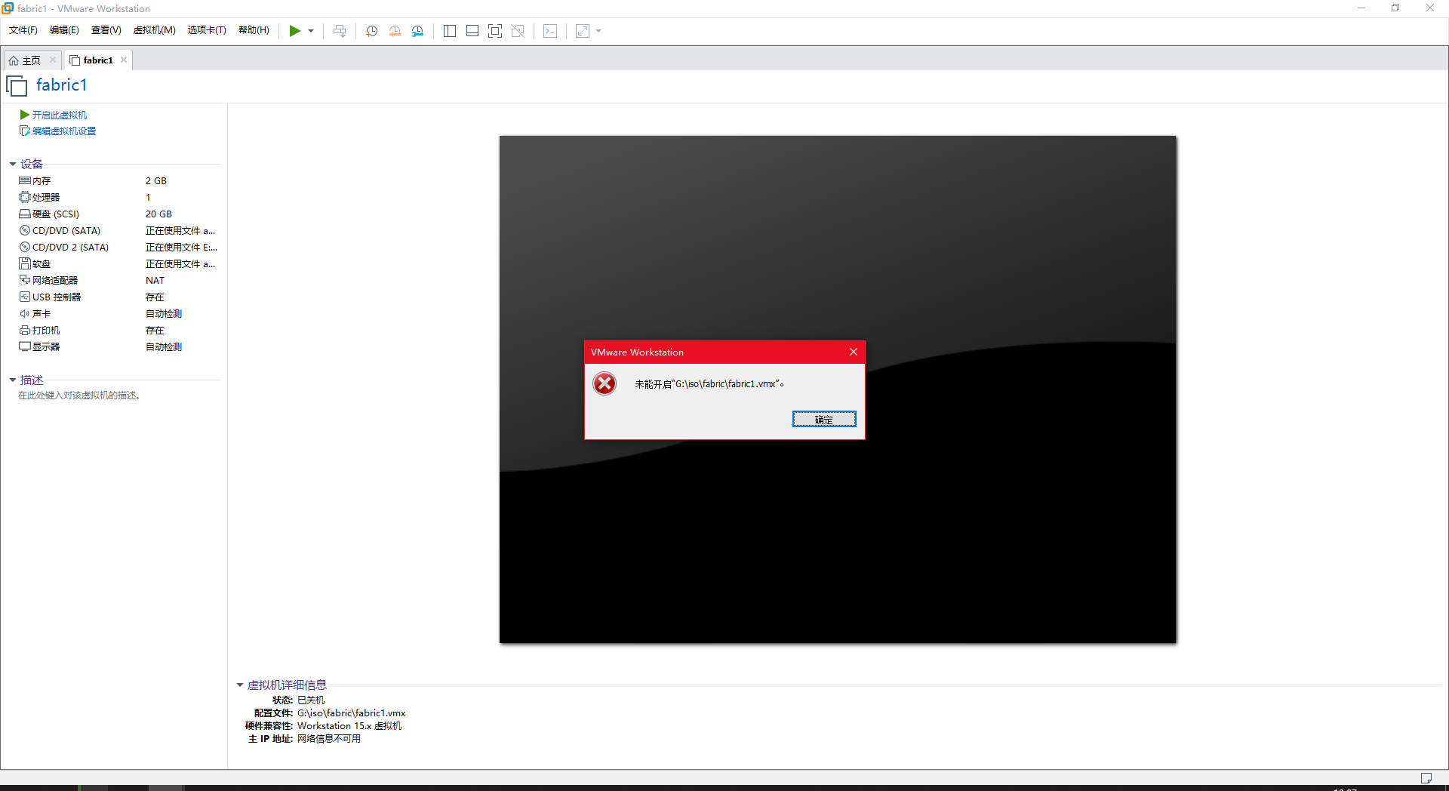The height and width of the screenshot is (791, 1449).
Task: Click the red error icon in dialog
Action: tap(605, 383)
